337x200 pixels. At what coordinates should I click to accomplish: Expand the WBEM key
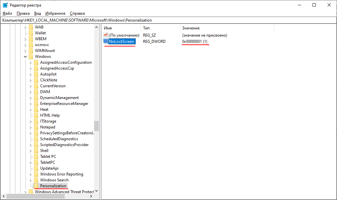(x=25, y=39)
